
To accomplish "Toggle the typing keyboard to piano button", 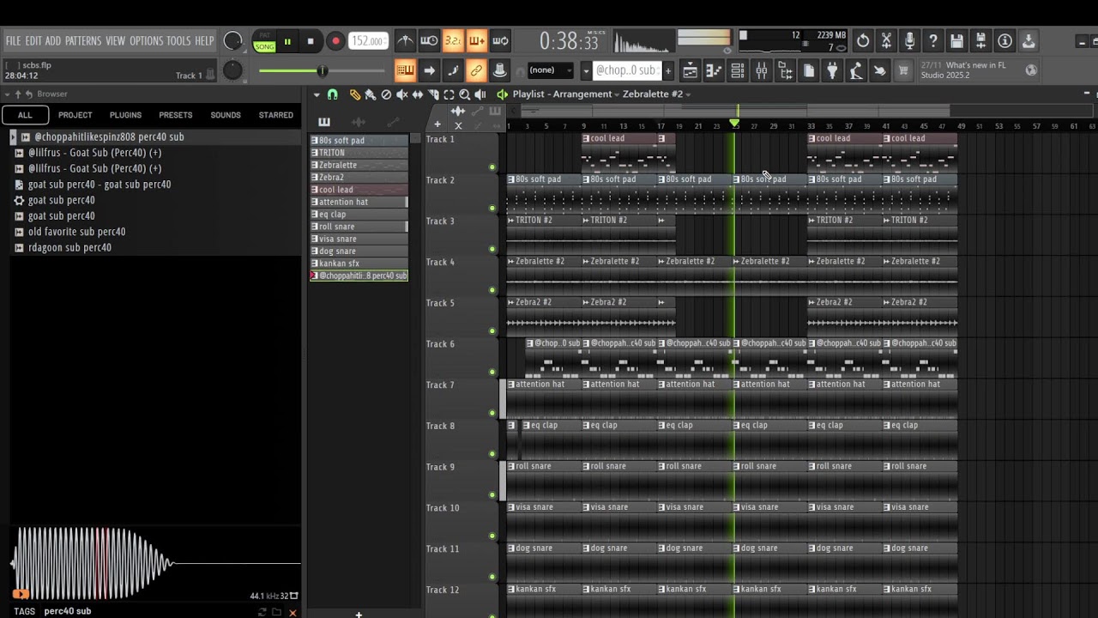I will click(x=405, y=70).
